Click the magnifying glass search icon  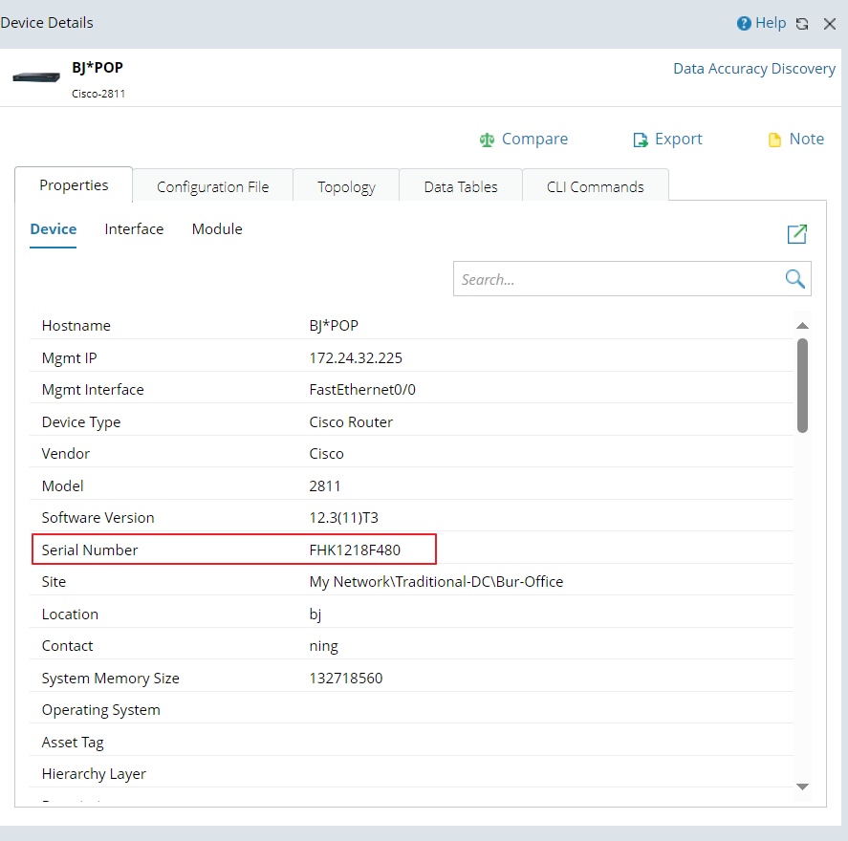coord(794,278)
